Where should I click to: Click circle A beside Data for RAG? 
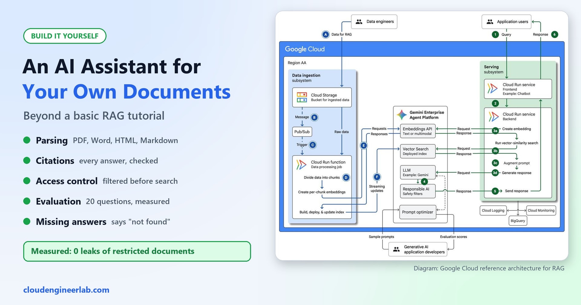click(326, 34)
